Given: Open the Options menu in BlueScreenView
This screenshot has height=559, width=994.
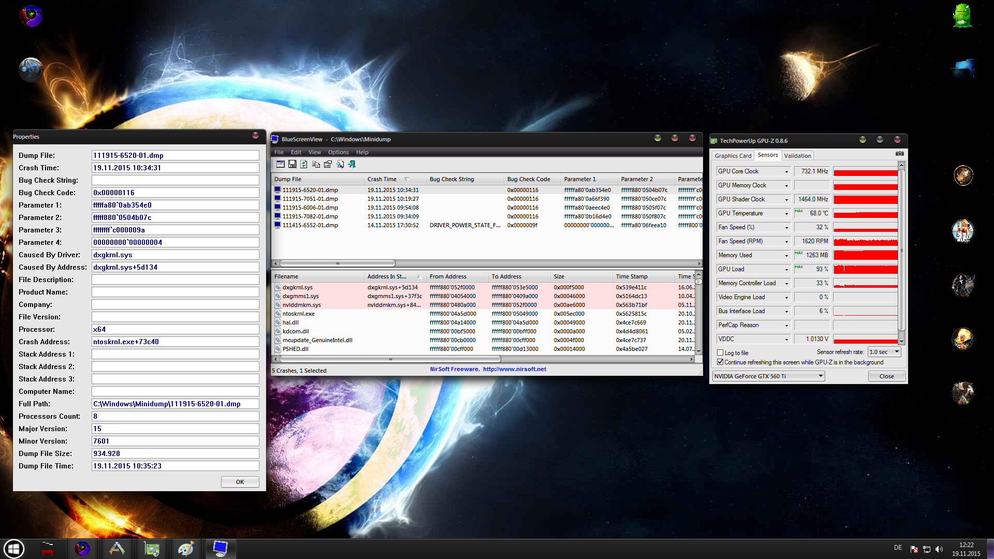Looking at the screenshot, I should click(338, 152).
